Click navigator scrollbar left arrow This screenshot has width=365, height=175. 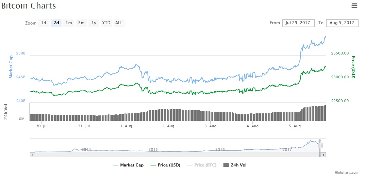point(33,155)
